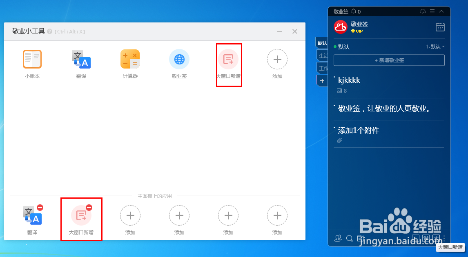Click the last 添加 slot in main panel row
This screenshot has width=468, height=257.
coord(277,215)
